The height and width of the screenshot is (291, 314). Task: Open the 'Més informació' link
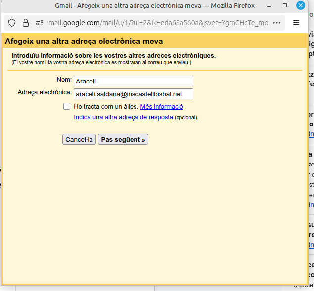162,106
